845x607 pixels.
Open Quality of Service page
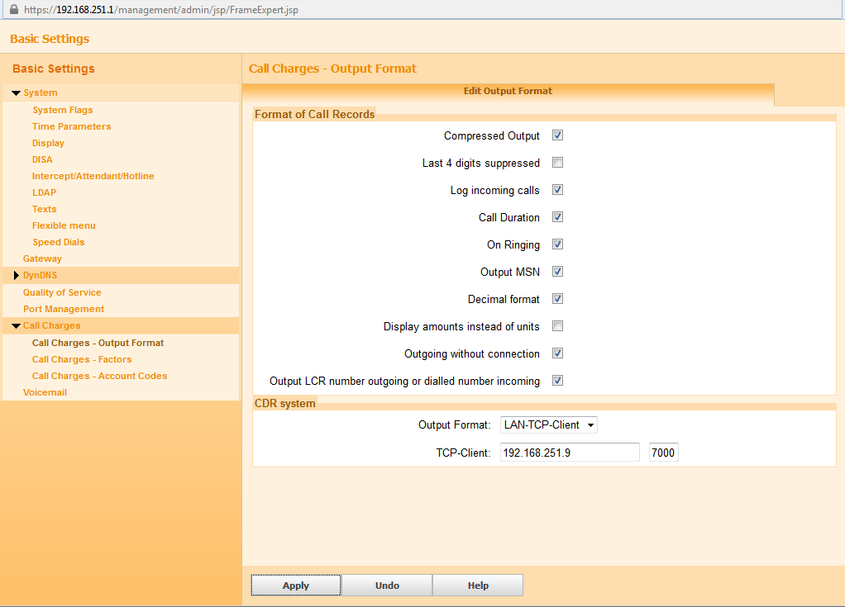tap(62, 292)
